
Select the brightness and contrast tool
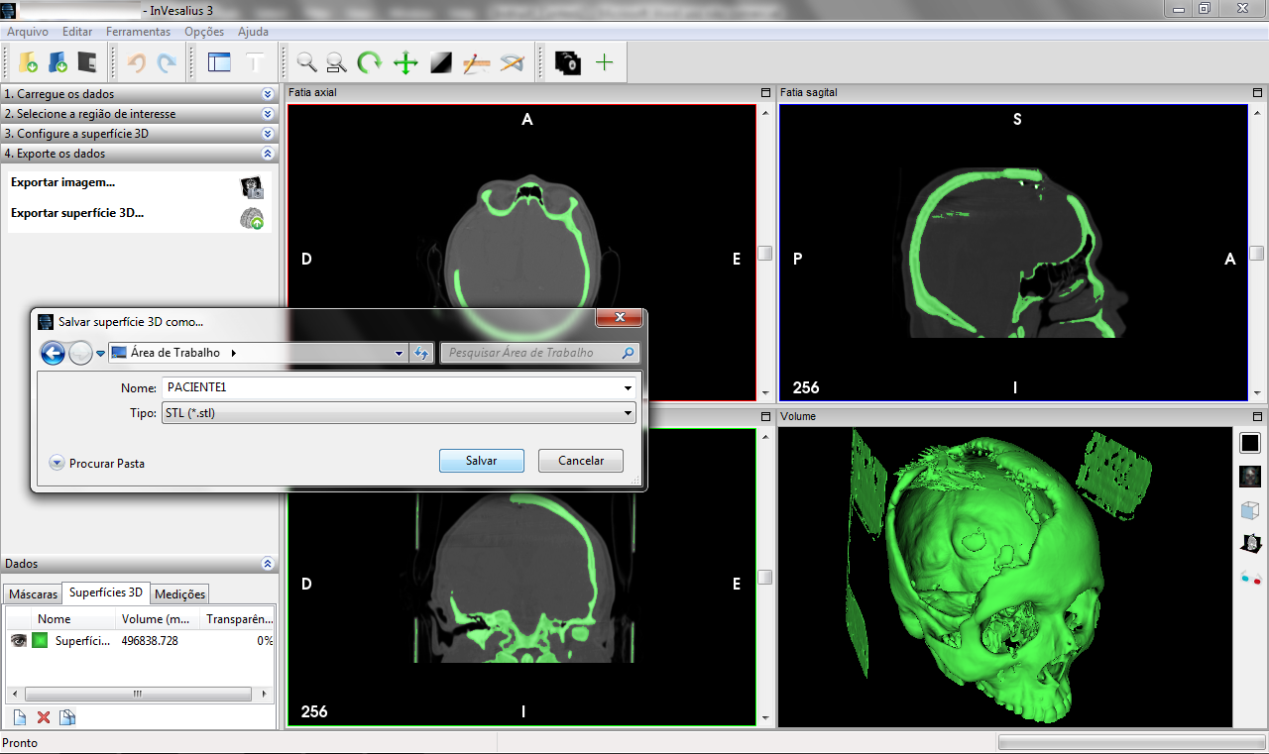click(x=441, y=63)
